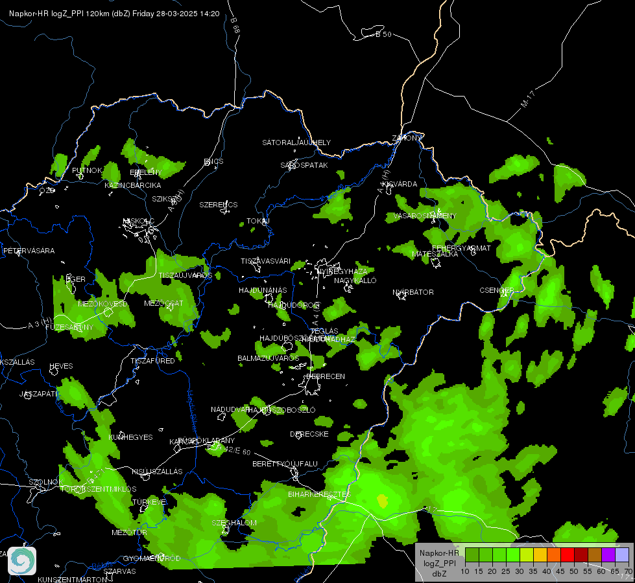Pick the light violet 65 dBZ legend swatch

click(621, 554)
